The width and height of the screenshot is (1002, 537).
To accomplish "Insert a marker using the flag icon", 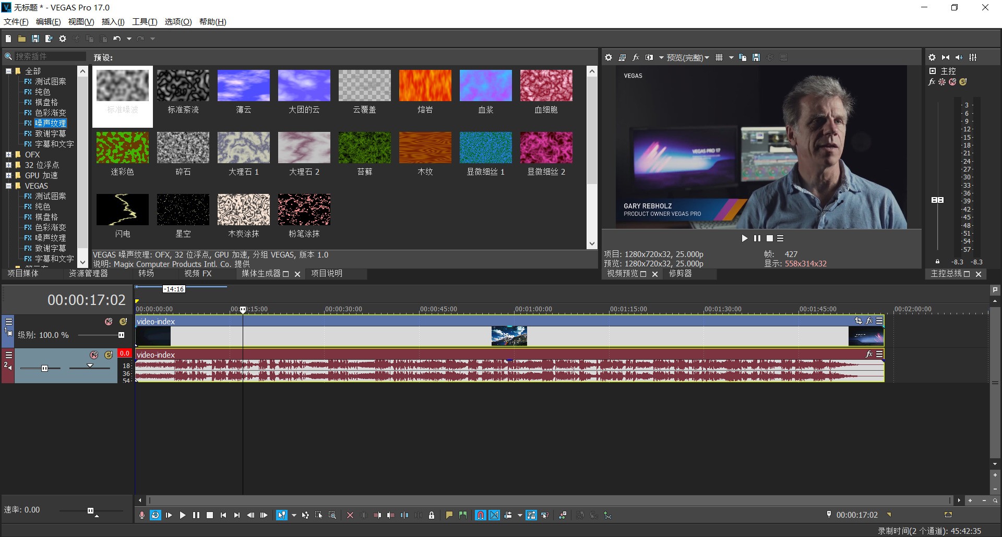I will point(449,515).
